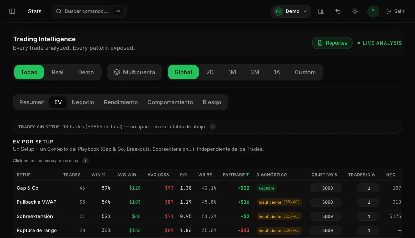Click the DIAGNÓSTICO column header
Screen dimensions: 415x238
coord(271,175)
